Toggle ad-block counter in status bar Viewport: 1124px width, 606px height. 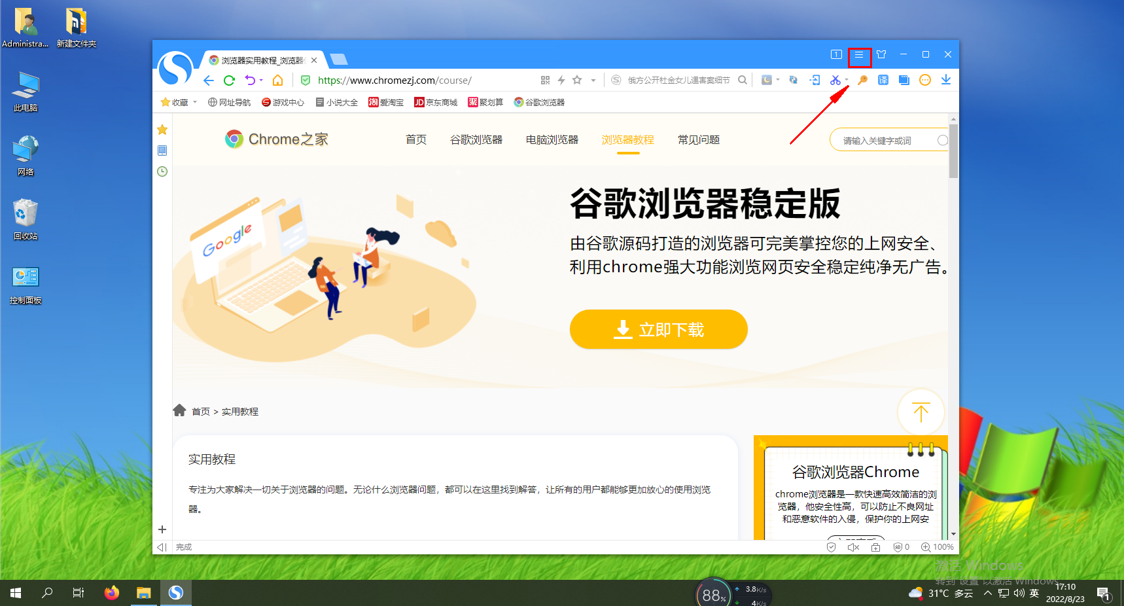(902, 547)
